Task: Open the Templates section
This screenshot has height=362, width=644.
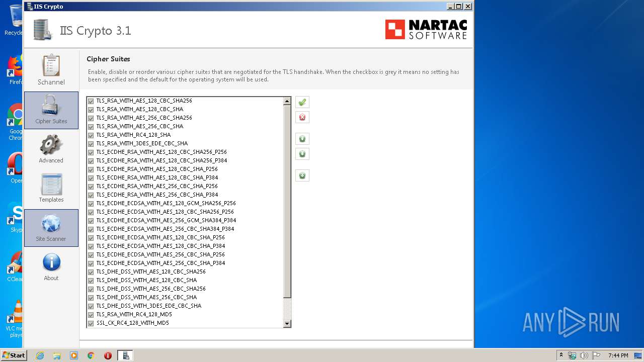Action: click(x=51, y=188)
